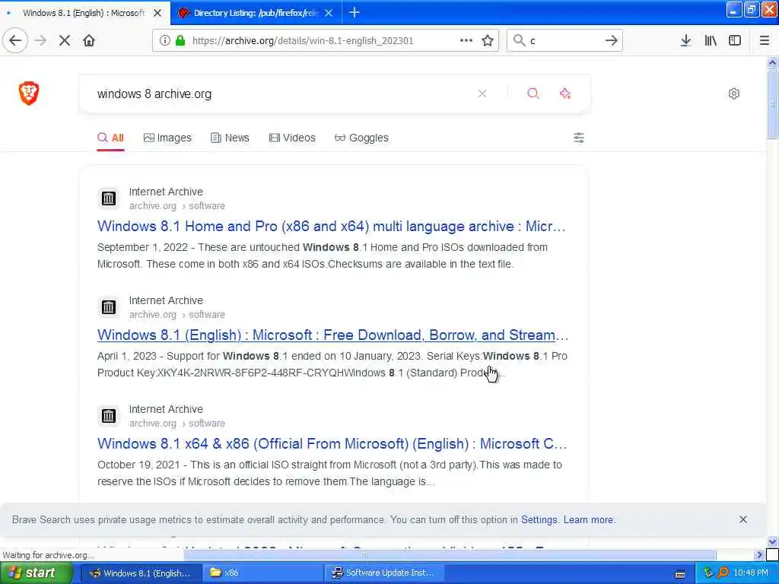Screen dimensions: 779x584
Task: Bookmark this page with the star
Action: click(x=488, y=40)
